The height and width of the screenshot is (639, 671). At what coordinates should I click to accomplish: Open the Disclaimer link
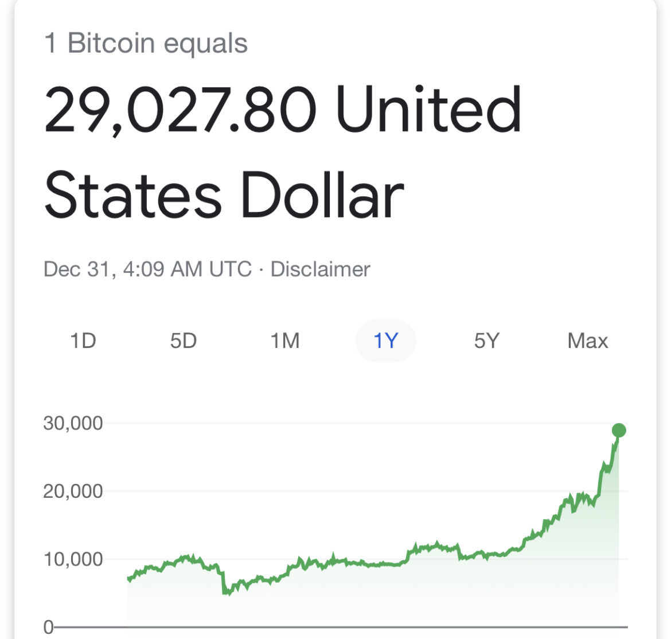[320, 269]
